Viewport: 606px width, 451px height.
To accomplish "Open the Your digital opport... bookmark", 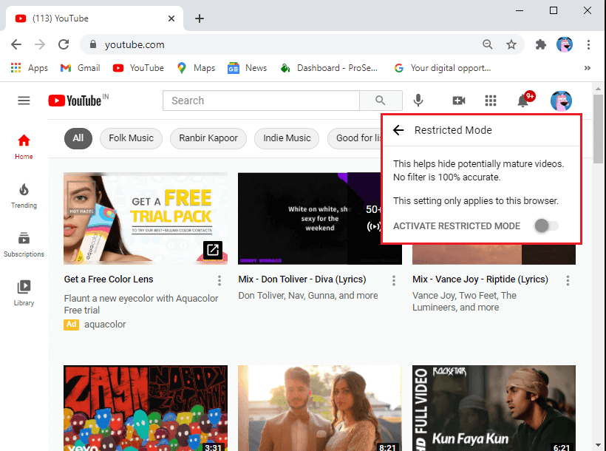I will [443, 68].
